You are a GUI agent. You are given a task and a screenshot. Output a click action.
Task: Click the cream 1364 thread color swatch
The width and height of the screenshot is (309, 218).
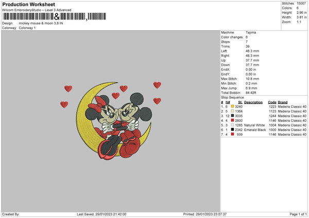(232, 111)
